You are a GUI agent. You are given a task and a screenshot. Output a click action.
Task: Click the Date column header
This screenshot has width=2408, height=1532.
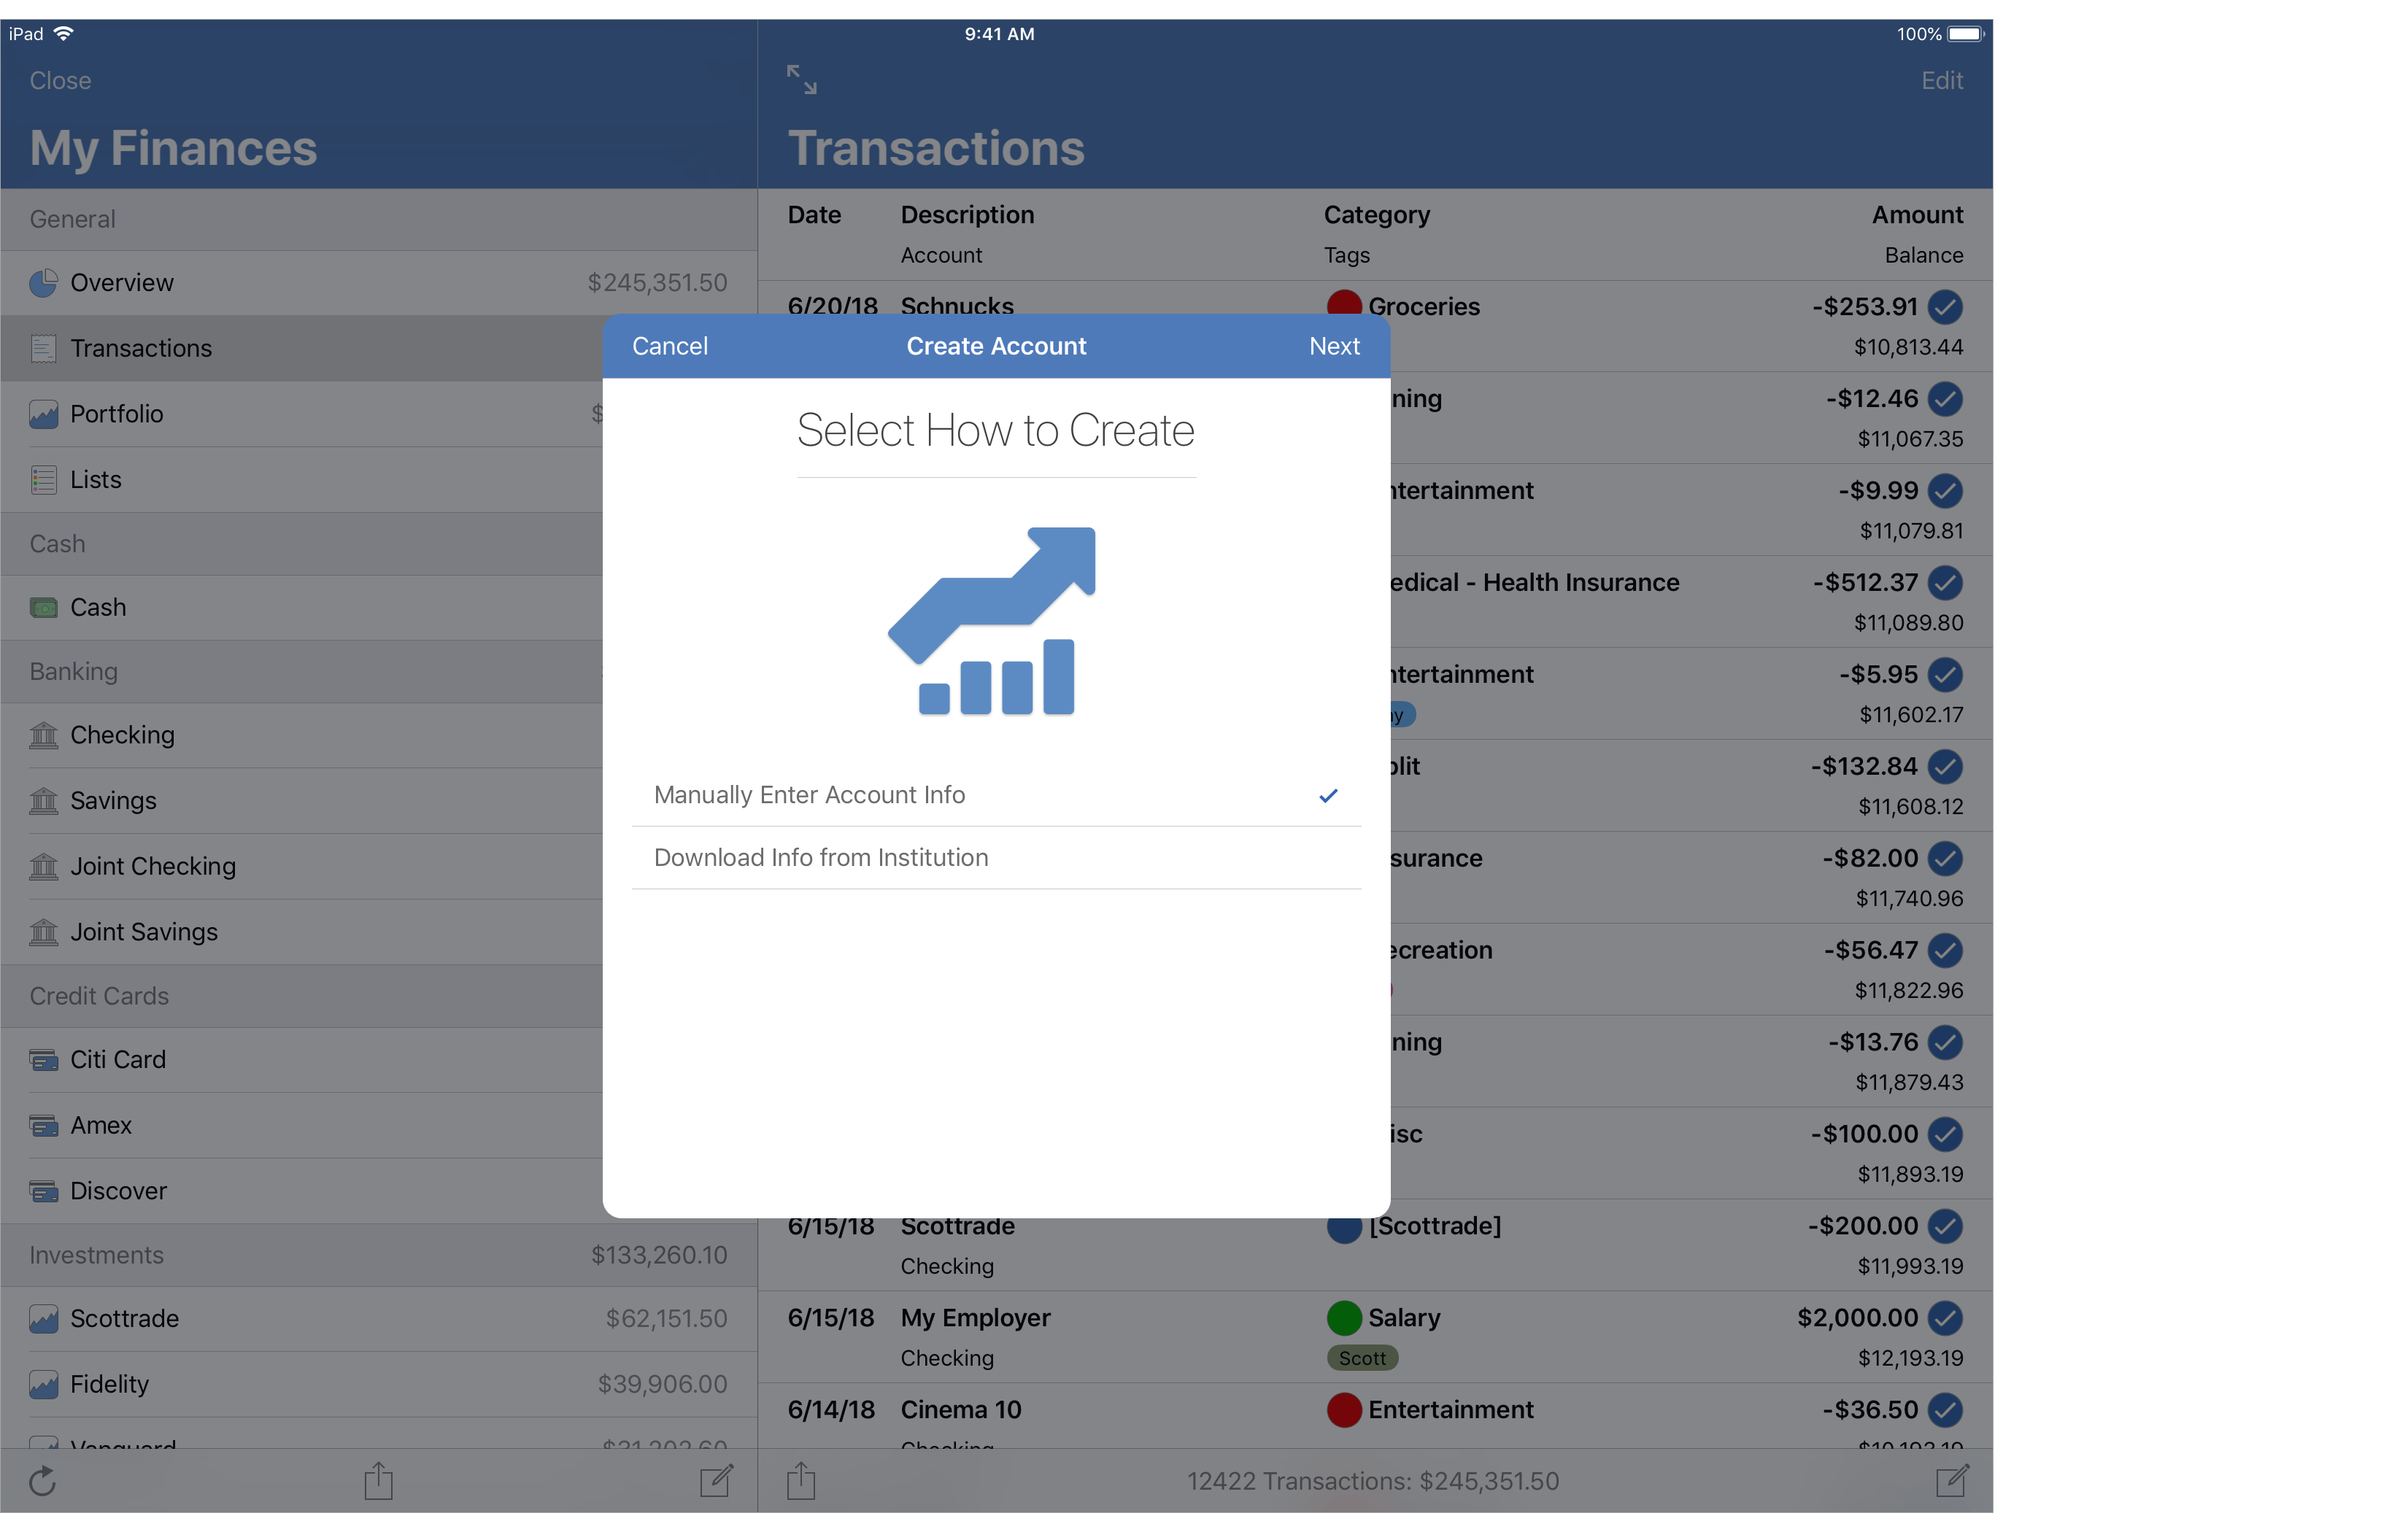(x=814, y=215)
